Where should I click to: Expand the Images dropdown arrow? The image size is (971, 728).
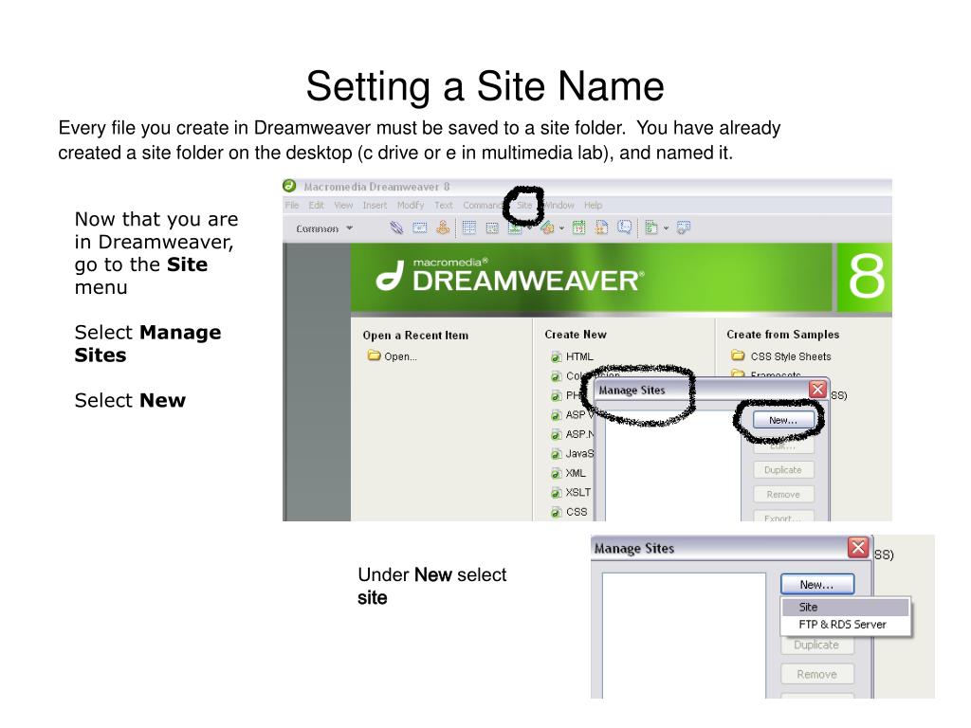pos(529,228)
